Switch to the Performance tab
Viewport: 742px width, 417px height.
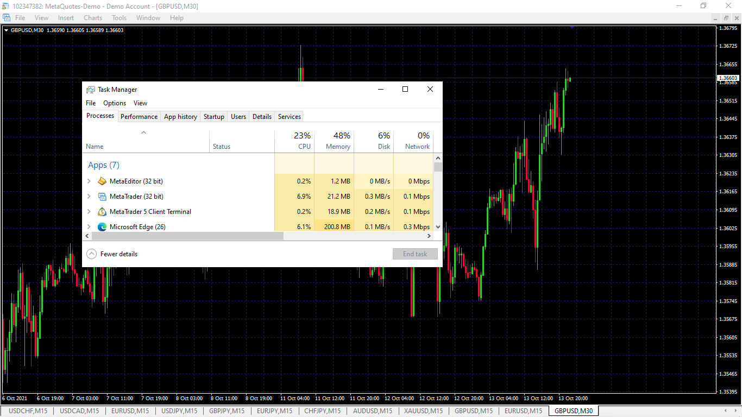pos(139,117)
